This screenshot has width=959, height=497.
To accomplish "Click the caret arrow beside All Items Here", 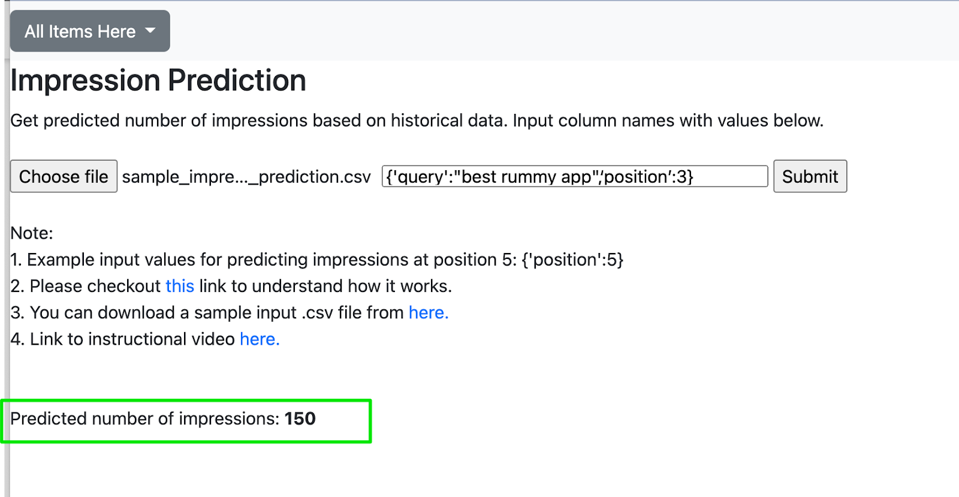I will (150, 31).
